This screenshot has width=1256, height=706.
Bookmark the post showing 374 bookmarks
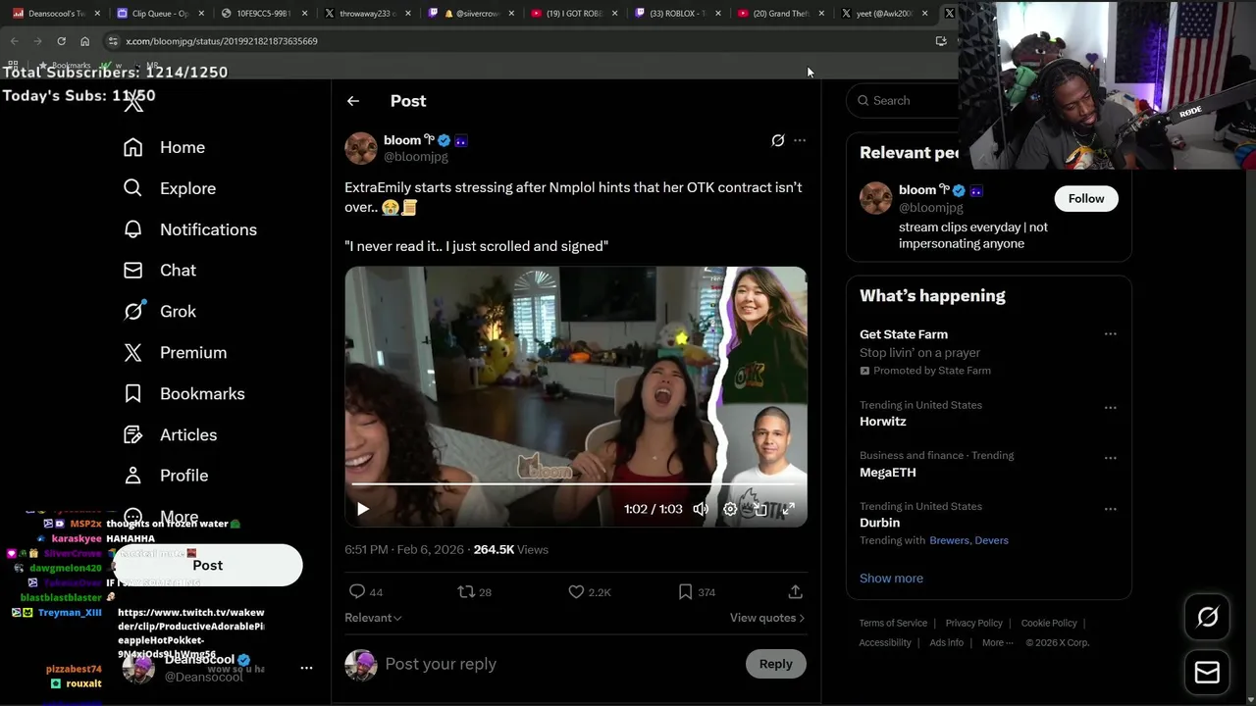(x=685, y=591)
